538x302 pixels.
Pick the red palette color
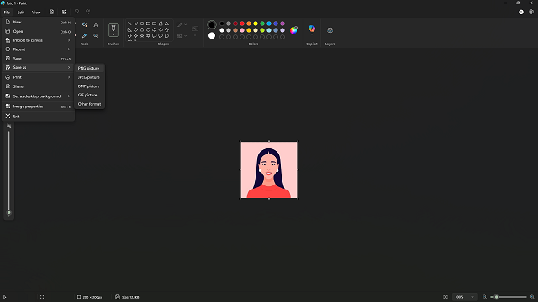tap(242, 23)
